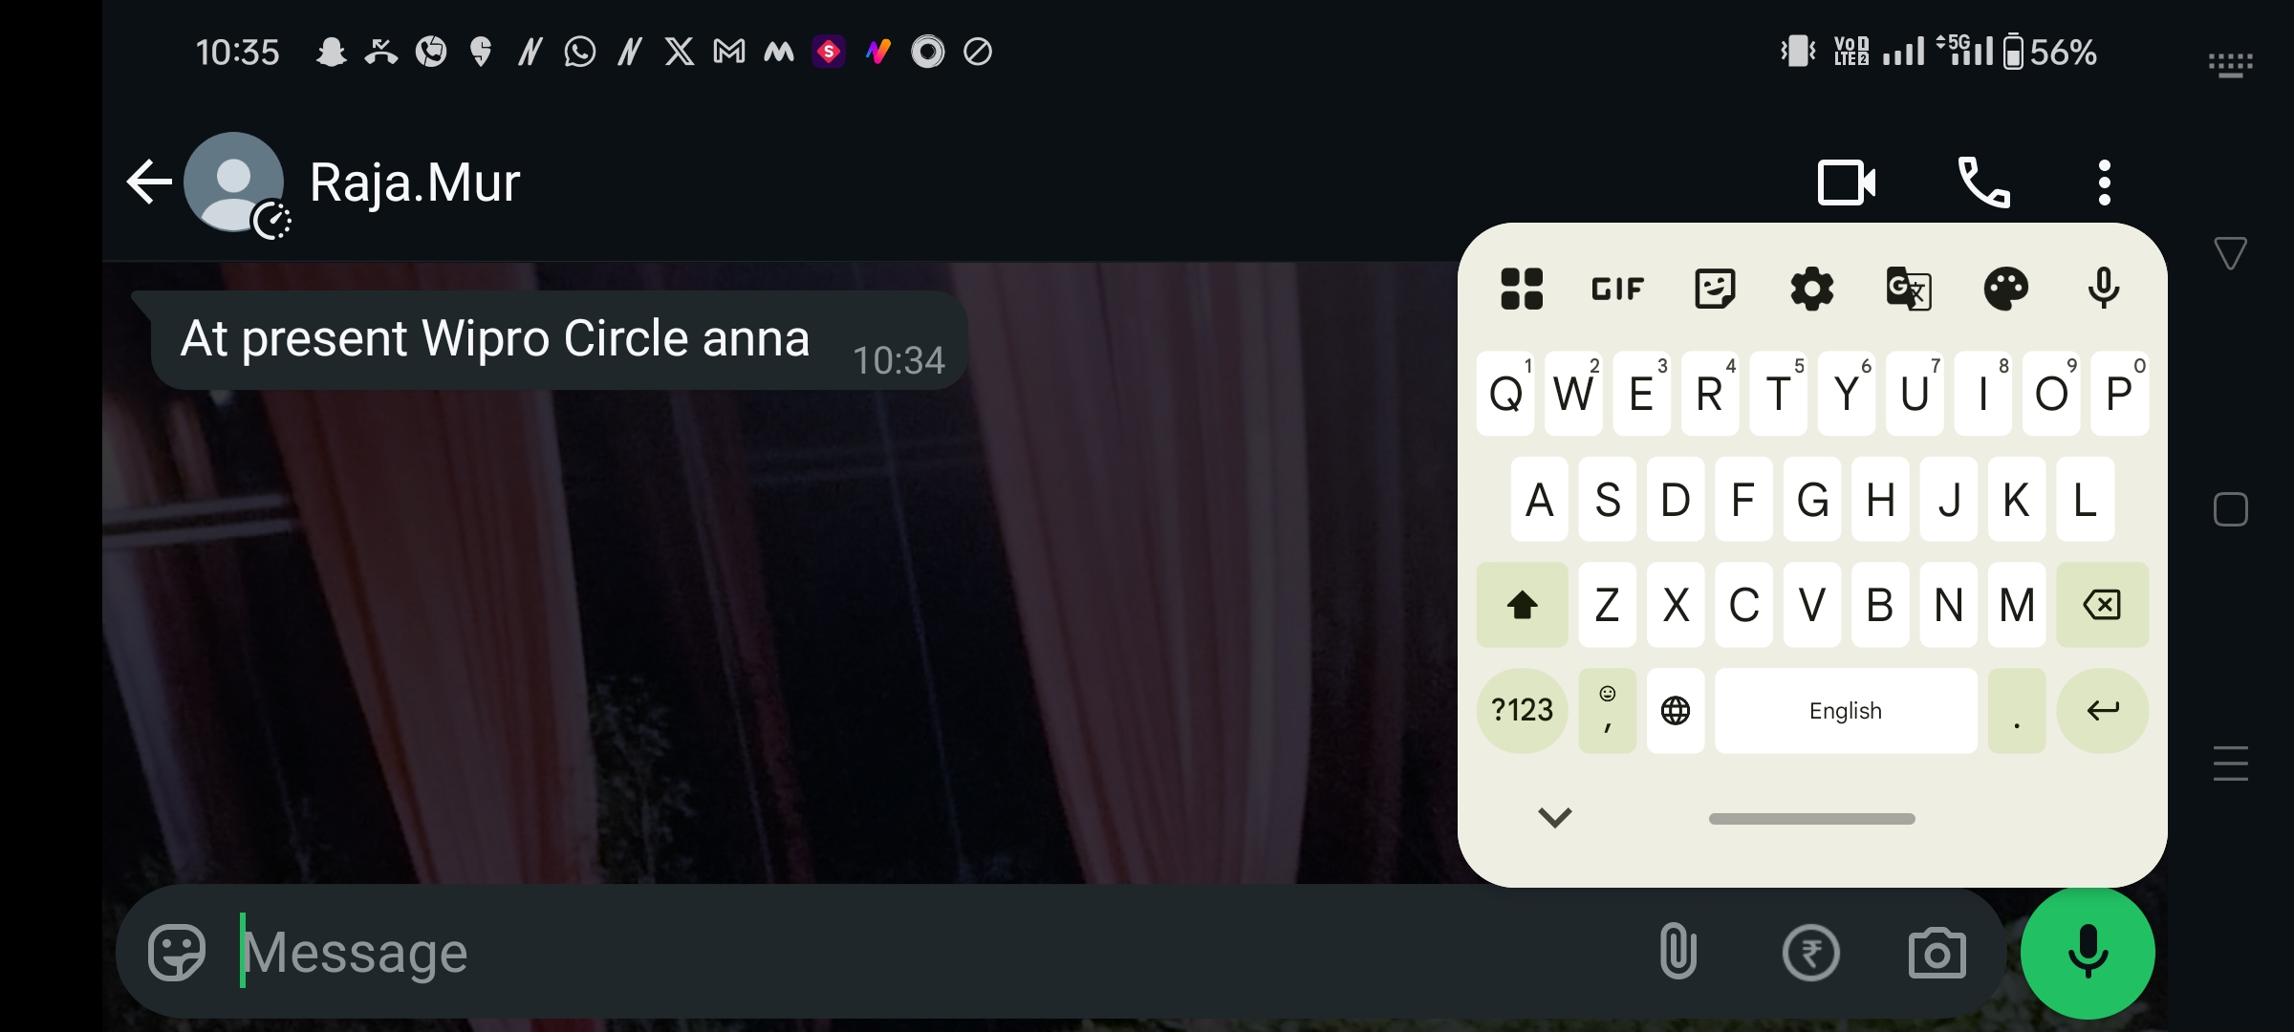This screenshot has height=1032, width=2294.
Task: Record a voice message with green mic
Action: pyautogui.click(x=2088, y=953)
